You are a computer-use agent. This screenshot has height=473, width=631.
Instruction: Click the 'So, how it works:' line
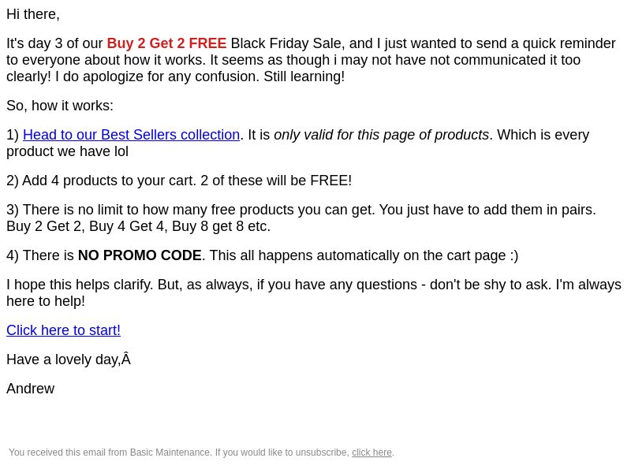coord(60,106)
